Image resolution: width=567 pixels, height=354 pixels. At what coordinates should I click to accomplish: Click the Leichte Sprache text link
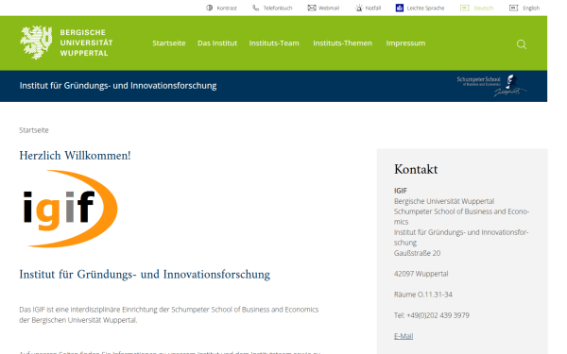click(x=425, y=8)
